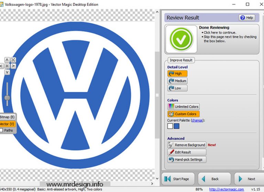The image size is (264, 192).
Task: Click the Start Page rewind icon
Action: coord(167,179)
